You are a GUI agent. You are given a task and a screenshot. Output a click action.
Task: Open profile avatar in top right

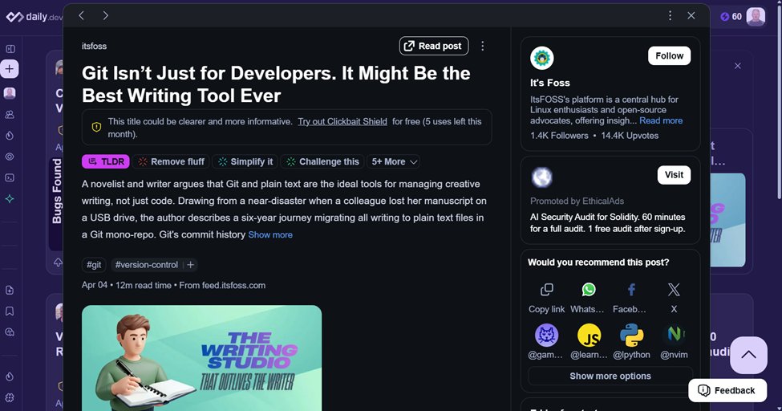coord(756,17)
